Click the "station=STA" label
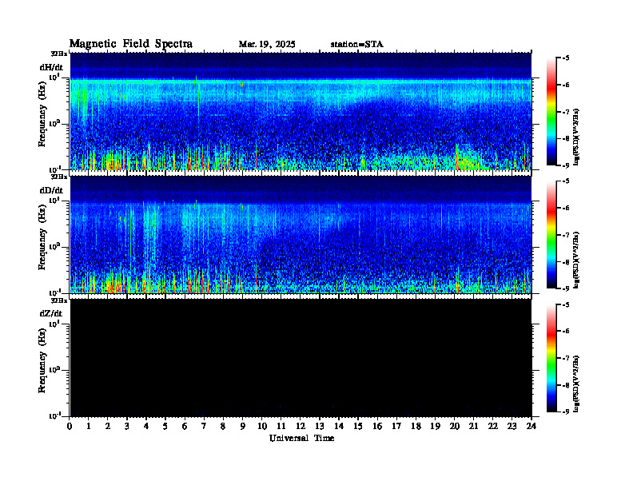 point(357,45)
